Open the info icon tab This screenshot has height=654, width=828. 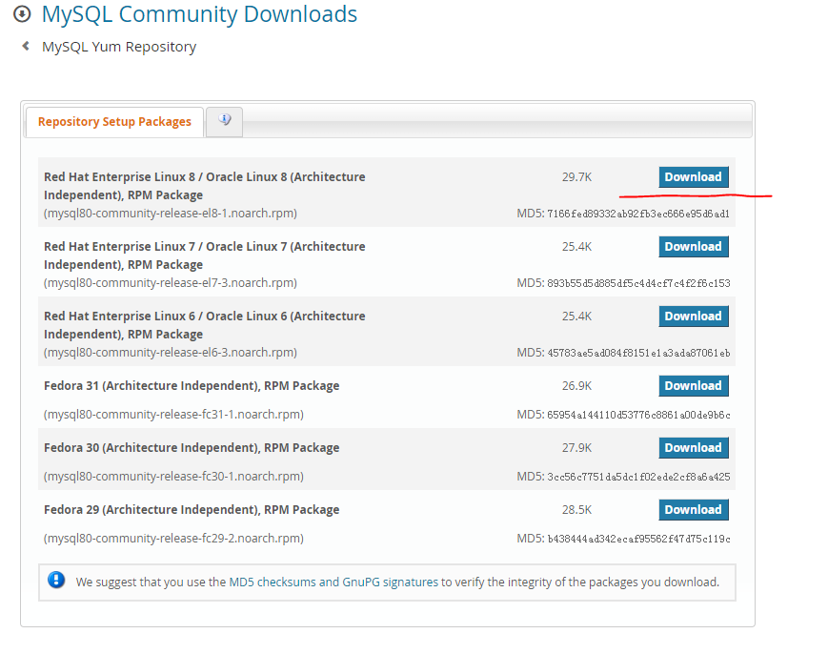click(225, 121)
